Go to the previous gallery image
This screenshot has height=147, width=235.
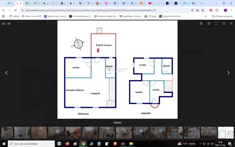click(x=6, y=73)
